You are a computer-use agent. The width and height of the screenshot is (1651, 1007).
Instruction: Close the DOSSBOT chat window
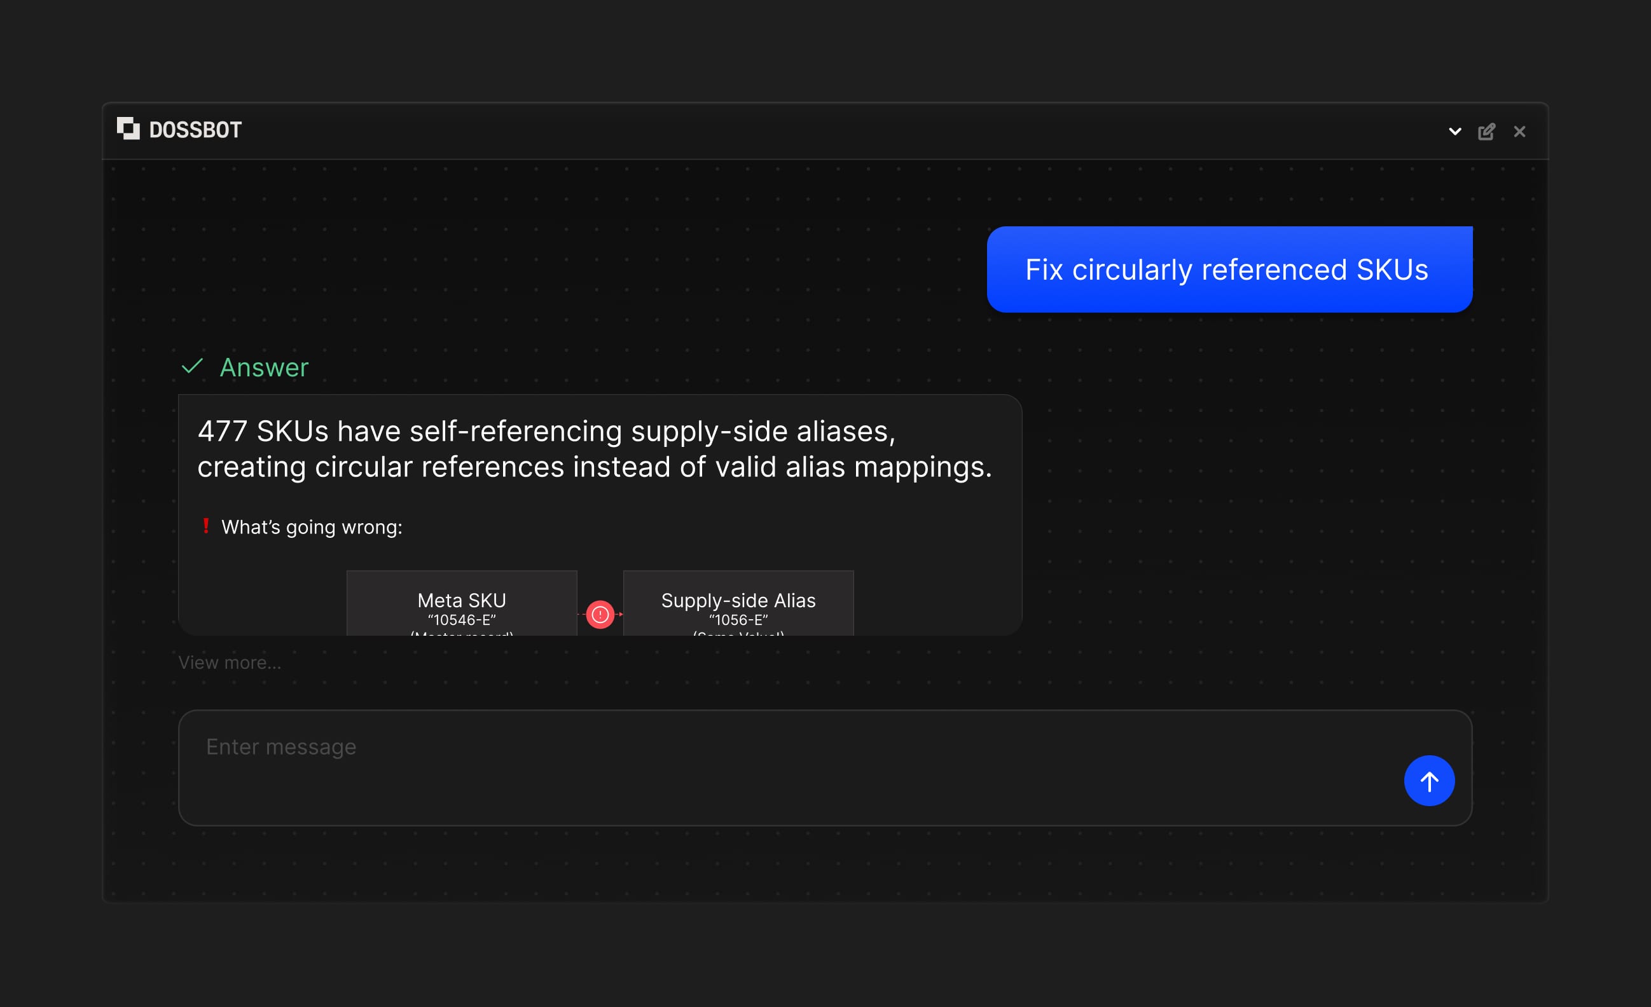tap(1519, 131)
